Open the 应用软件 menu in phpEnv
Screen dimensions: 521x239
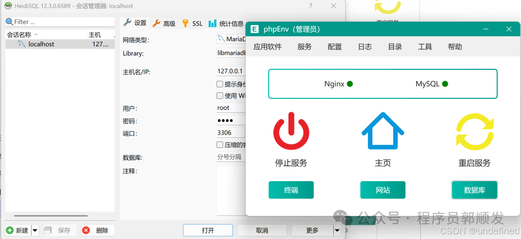click(x=267, y=47)
